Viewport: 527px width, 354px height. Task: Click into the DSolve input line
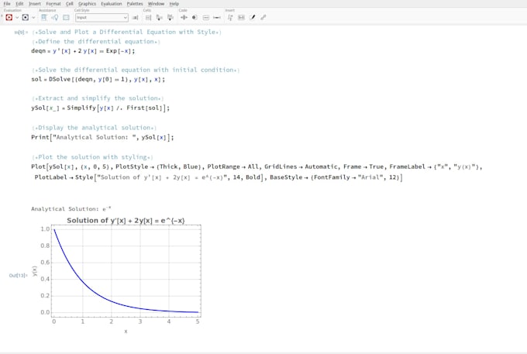click(98, 80)
